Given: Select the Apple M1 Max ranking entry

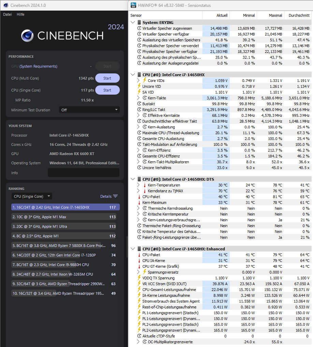Looking at the screenshot, I should [x=66, y=217].
